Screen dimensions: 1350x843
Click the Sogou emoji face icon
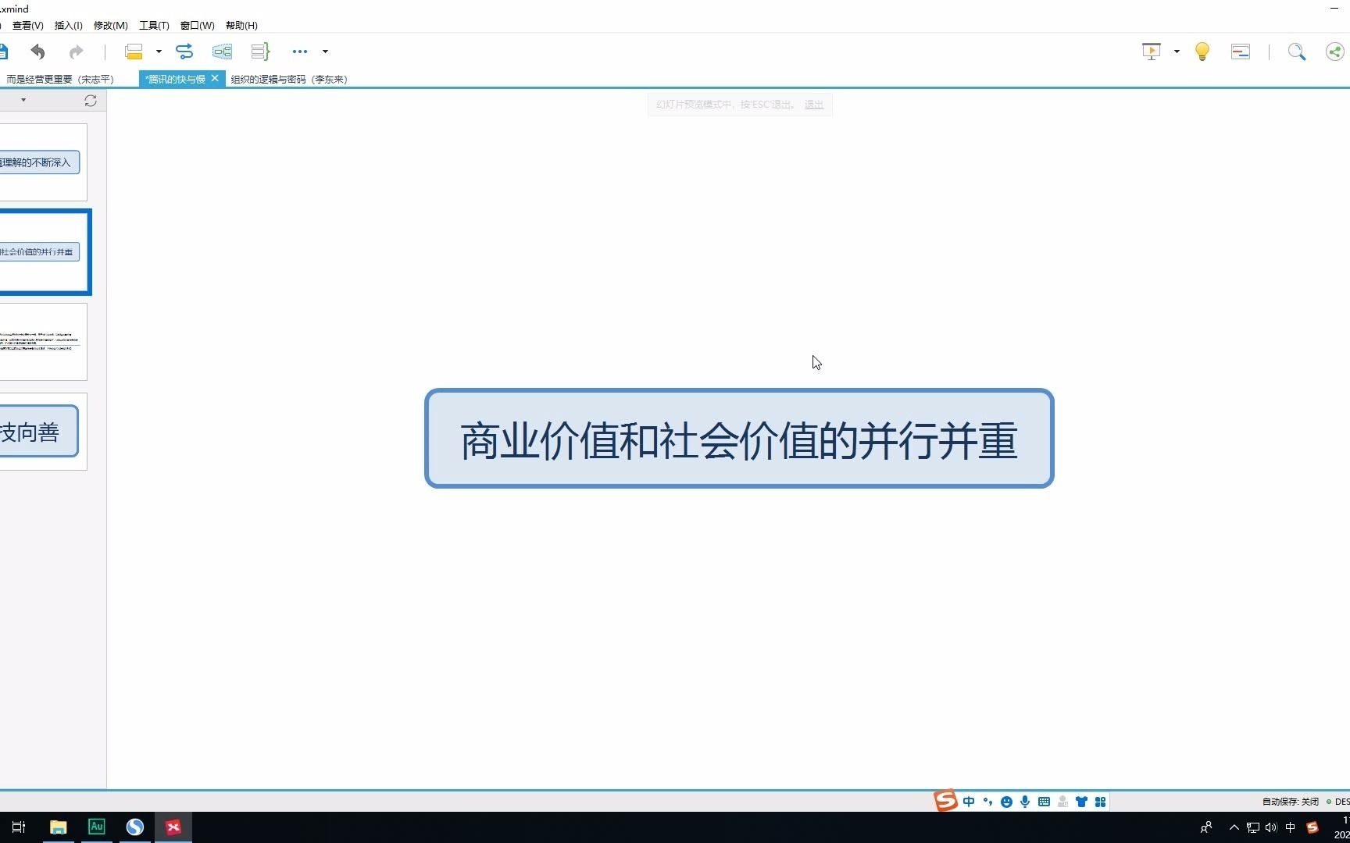coord(1006,802)
